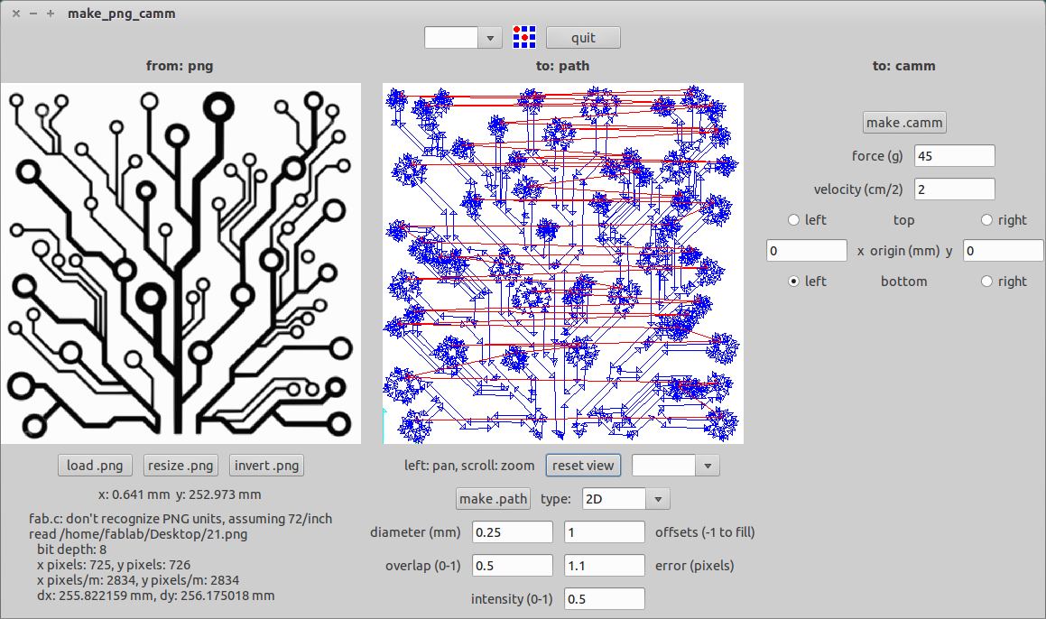Click the 'x pixels/m: 2834' log line
Screen dimensions: 1046x619
click(x=138, y=580)
